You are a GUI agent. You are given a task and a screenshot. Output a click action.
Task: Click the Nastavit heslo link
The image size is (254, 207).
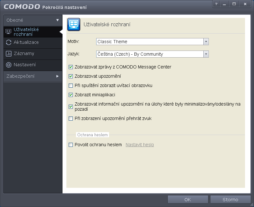(x=140, y=145)
